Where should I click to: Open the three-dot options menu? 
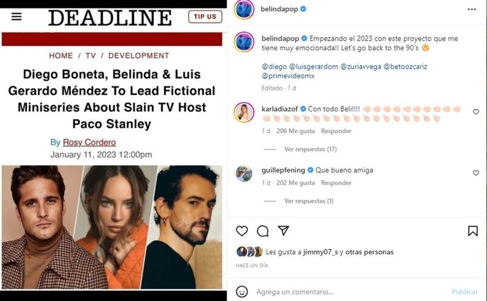click(472, 9)
